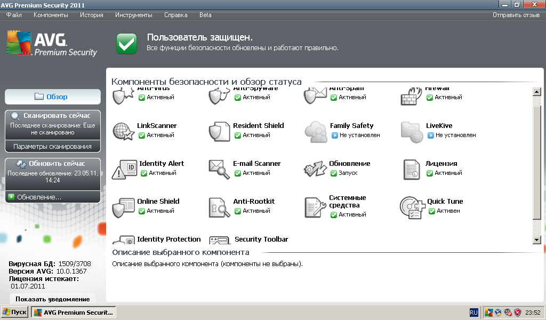Click the Системные средства tools icon
Image resolution: width=546 pixels, height=320 pixels.
click(316, 207)
